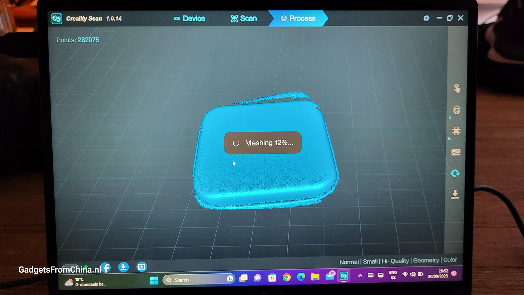Switch to the Device tab
This screenshot has width=524, height=295.
click(189, 18)
